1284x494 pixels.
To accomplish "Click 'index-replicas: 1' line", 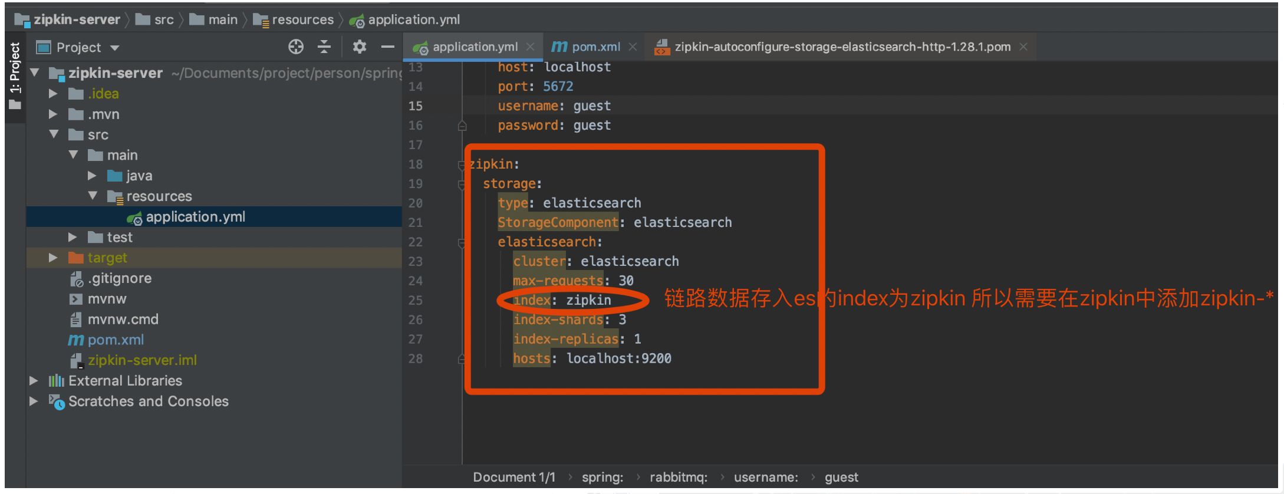I will pyautogui.click(x=577, y=339).
